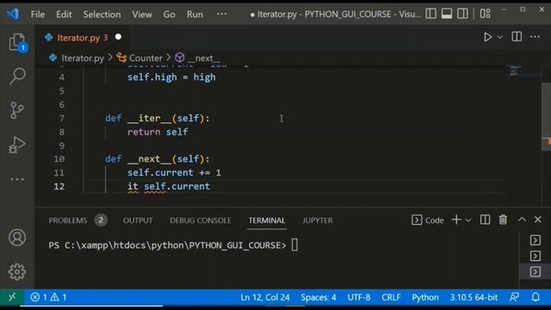Select the third terminal instance in list
Image resolution: width=551 pixels, height=310 pixels.
[x=536, y=272]
